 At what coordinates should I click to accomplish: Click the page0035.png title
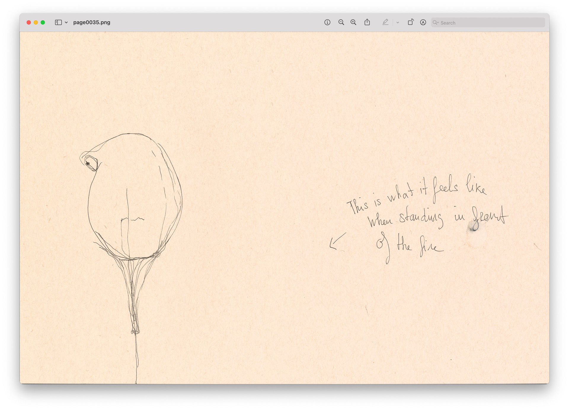point(92,22)
